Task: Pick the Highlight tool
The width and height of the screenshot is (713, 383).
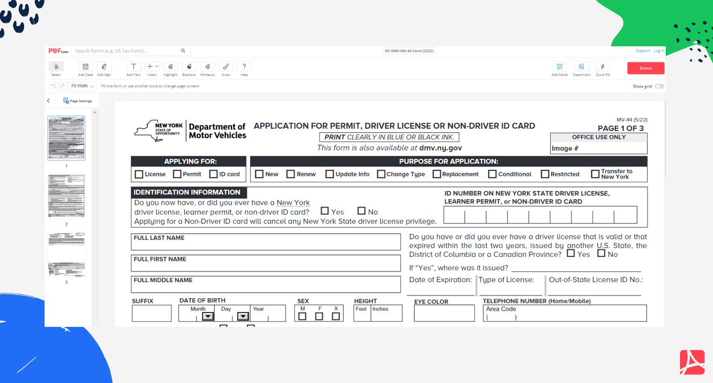Action: pos(170,67)
